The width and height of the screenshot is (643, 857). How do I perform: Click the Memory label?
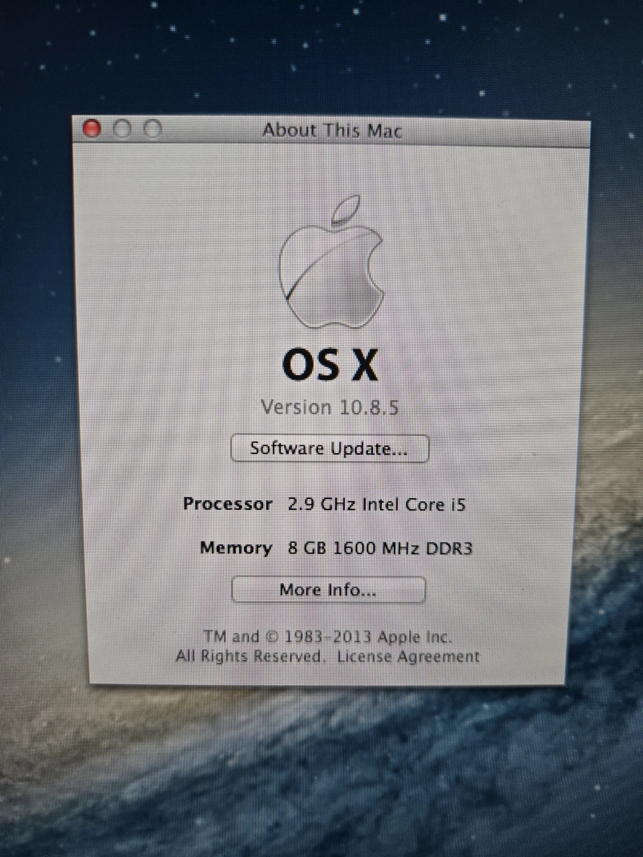click(236, 548)
